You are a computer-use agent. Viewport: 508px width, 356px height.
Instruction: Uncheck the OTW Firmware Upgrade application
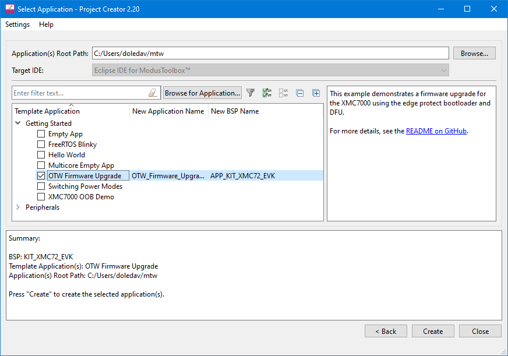41,175
